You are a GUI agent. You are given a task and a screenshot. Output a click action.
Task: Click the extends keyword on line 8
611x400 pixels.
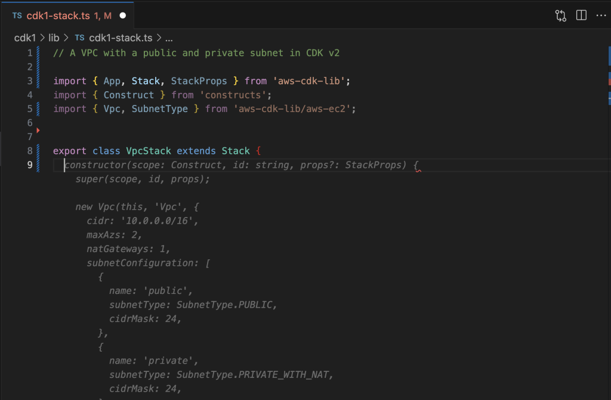coord(196,151)
